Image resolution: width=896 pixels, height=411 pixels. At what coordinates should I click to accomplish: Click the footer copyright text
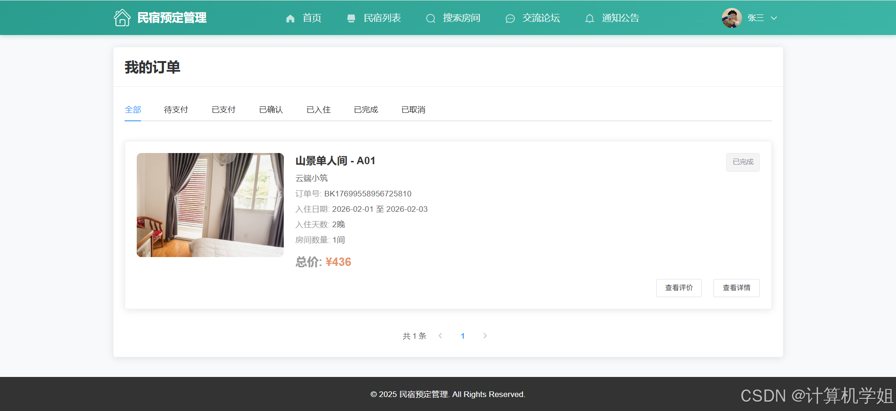[448, 394]
